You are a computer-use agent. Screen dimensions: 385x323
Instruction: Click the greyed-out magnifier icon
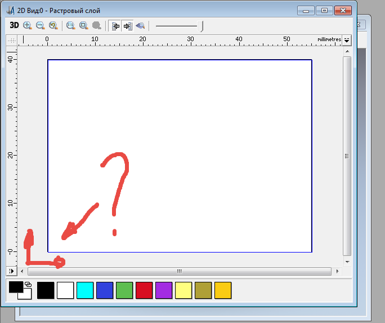(97, 25)
